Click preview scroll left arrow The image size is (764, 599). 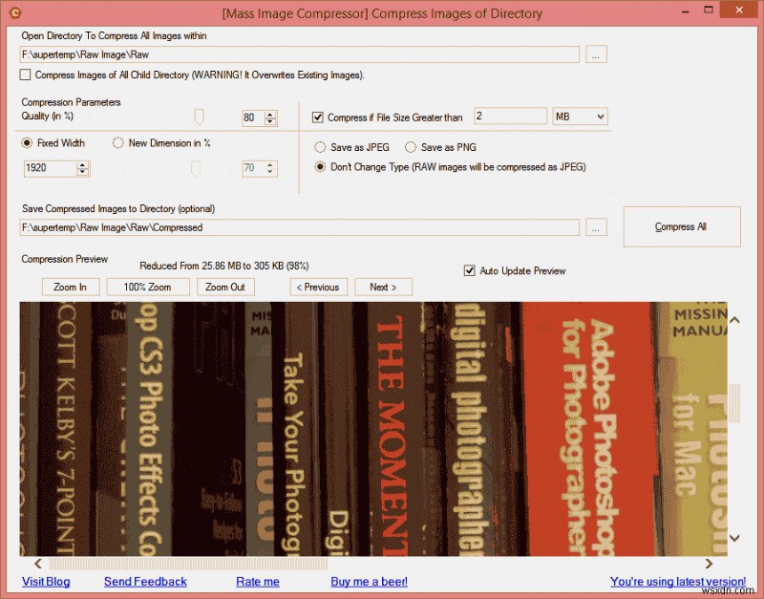click(x=38, y=564)
